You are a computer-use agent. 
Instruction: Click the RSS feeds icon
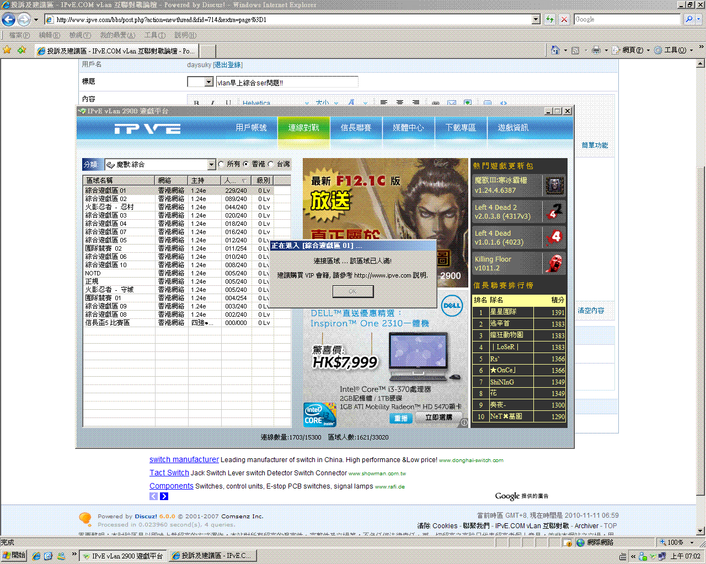(x=575, y=50)
